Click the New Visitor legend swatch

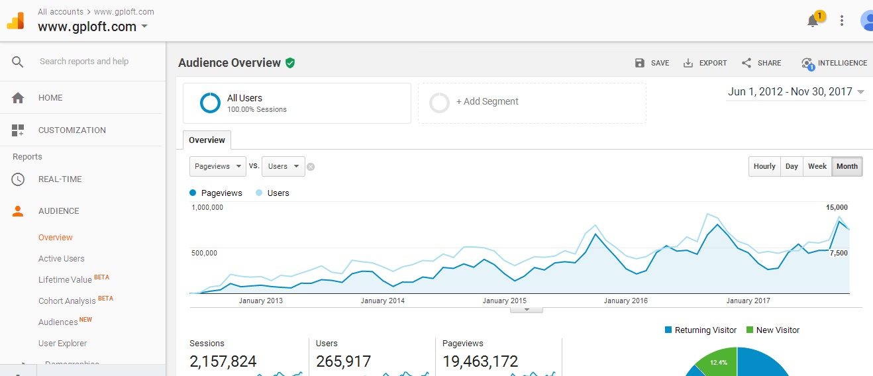pos(750,330)
